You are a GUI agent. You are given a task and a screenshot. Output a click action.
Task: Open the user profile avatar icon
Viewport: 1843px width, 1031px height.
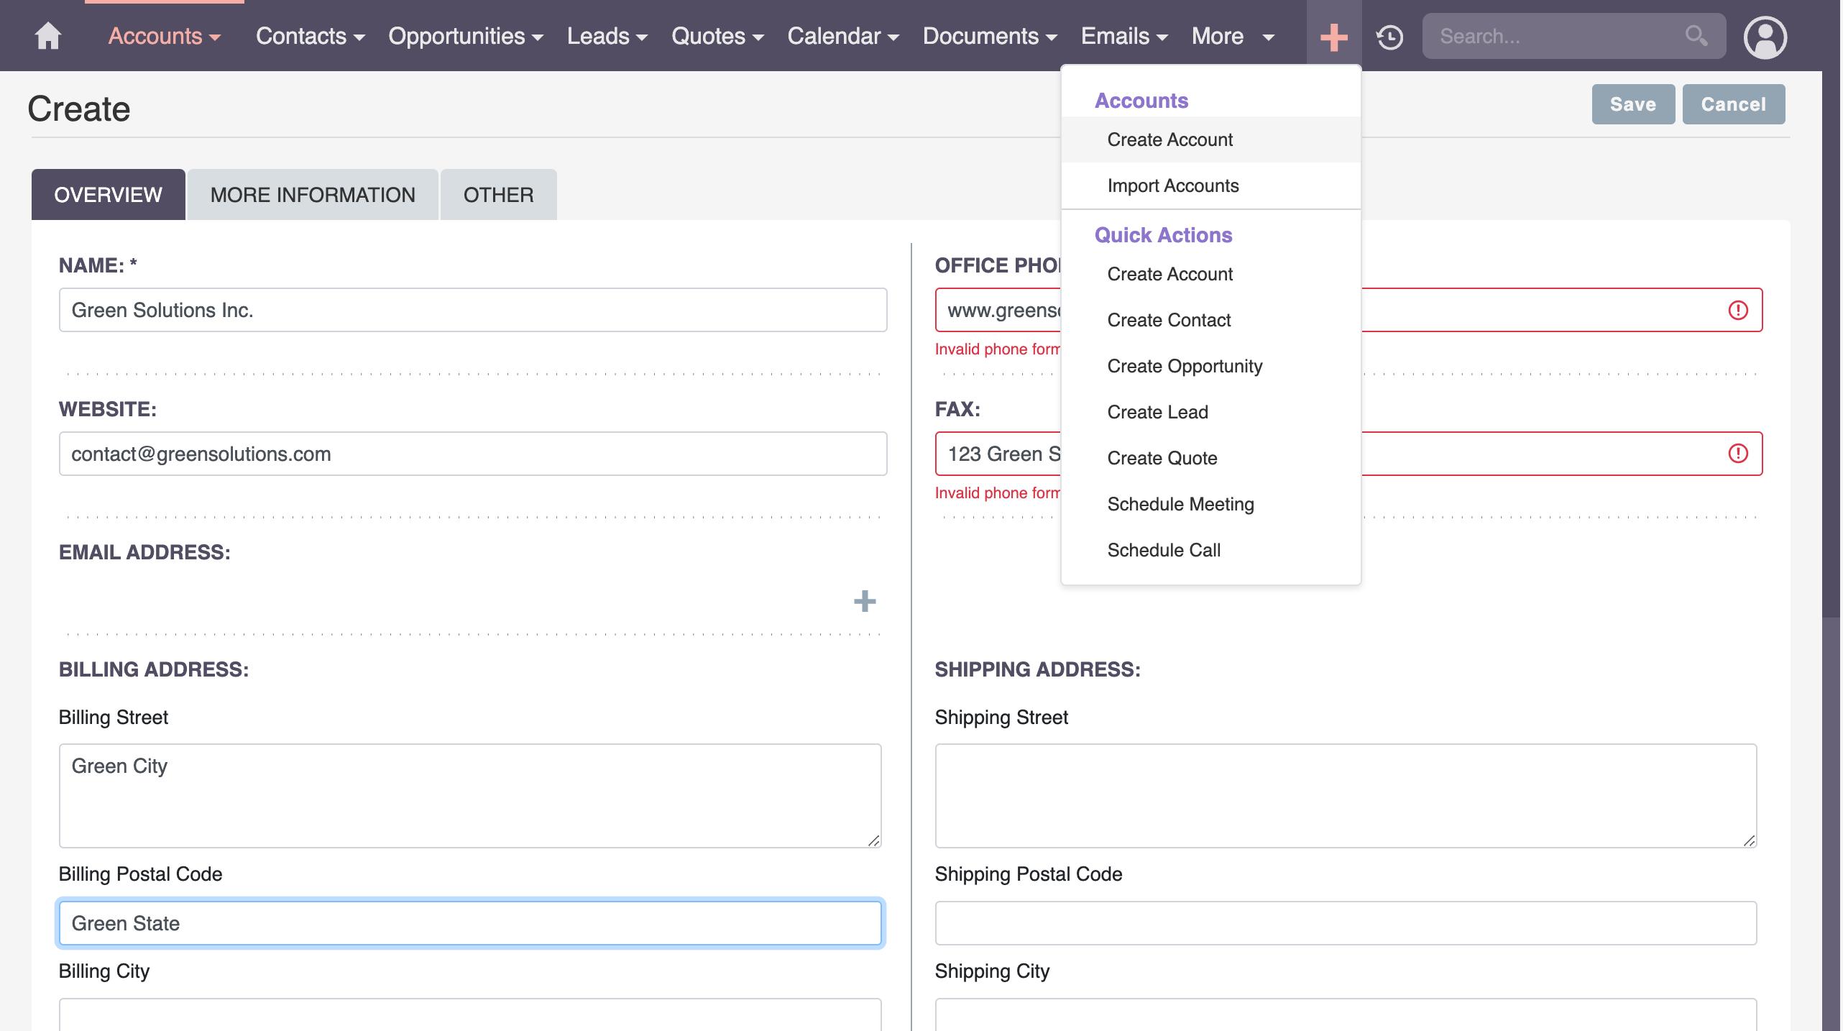pyautogui.click(x=1765, y=37)
